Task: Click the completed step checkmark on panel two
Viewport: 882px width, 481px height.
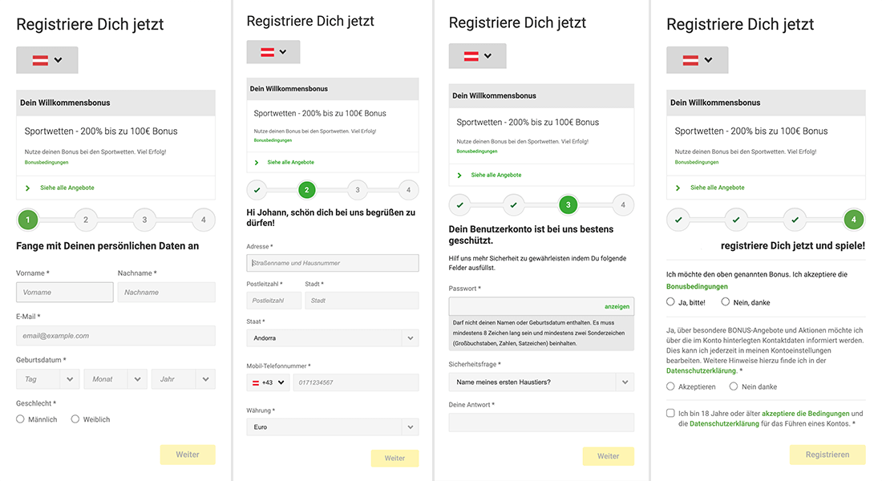Action: pyautogui.click(x=257, y=190)
